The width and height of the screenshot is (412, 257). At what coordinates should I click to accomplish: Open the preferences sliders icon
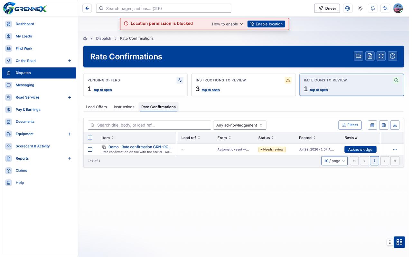tap(385, 8)
